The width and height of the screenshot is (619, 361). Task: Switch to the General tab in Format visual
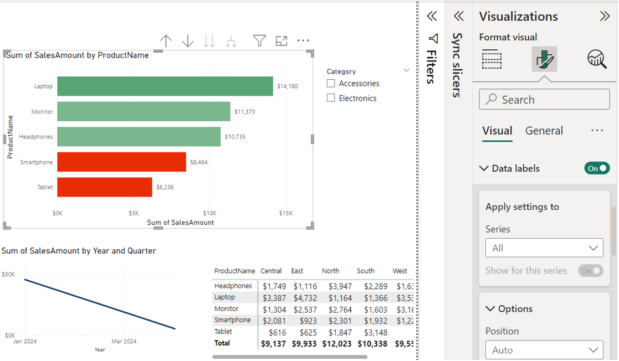[x=544, y=131]
